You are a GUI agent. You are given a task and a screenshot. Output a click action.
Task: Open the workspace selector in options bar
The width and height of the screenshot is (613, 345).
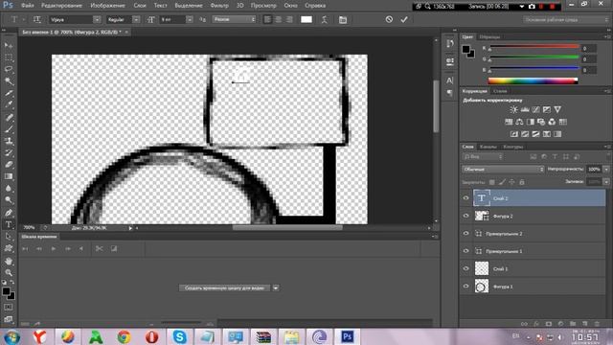[566, 19]
